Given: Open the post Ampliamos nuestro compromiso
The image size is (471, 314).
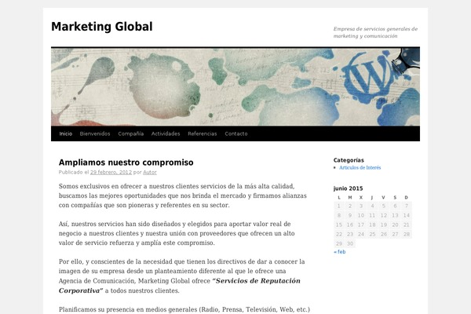Looking at the screenshot, I should [126, 162].
